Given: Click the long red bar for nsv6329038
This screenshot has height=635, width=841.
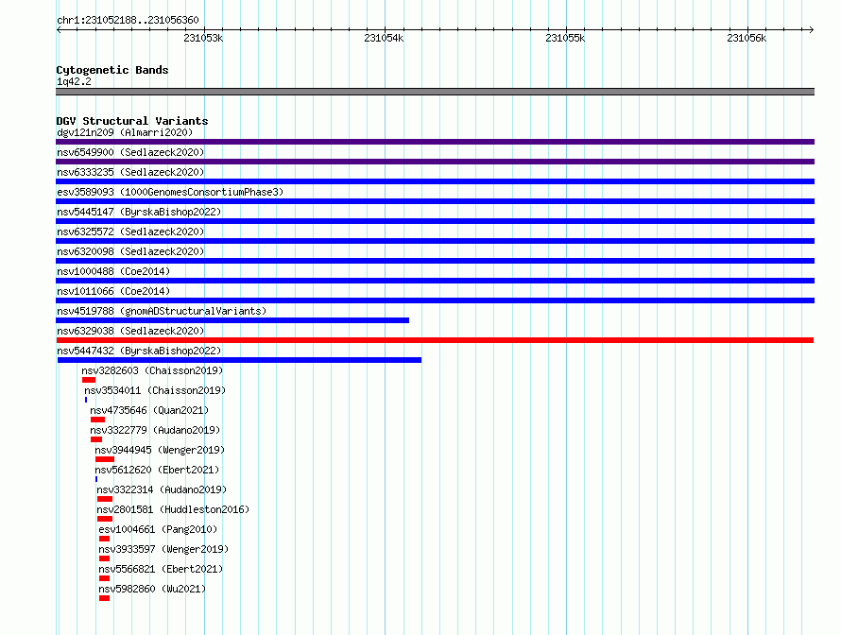Looking at the screenshot, I should pyautogui.click(x=435, y=340).
